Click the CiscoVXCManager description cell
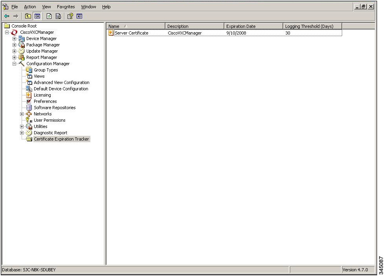385x276 pixels. 185,33
